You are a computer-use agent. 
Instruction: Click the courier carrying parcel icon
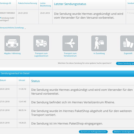99,43
